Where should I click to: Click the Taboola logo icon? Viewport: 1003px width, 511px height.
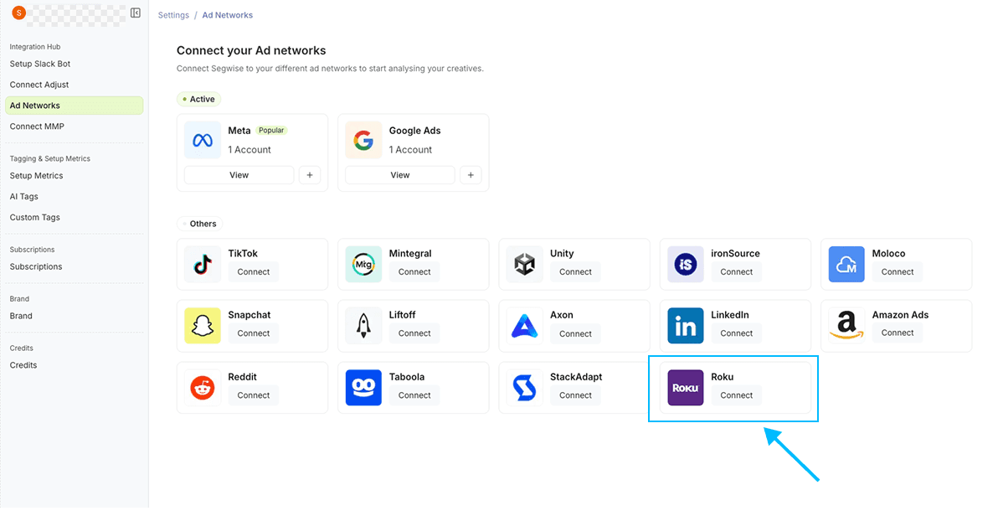tap(363, 387)
